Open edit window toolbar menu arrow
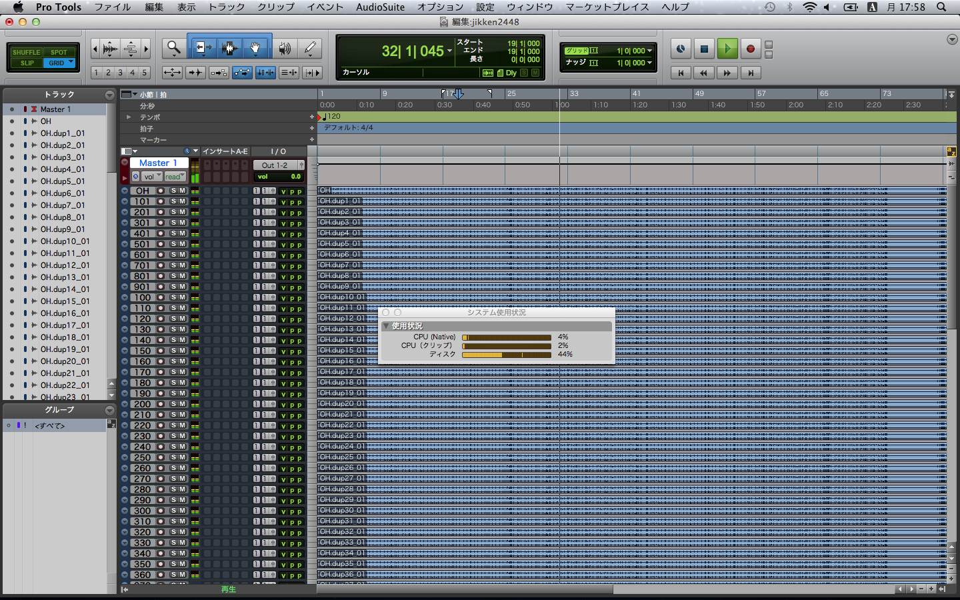The height and width of the screenshot is (600, 960). click(952, 39)
